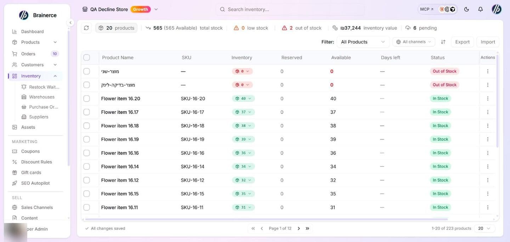Click the out of stock warning icon
The width and height of the screenshot is (510, 242).
click(x=284, y=28)
